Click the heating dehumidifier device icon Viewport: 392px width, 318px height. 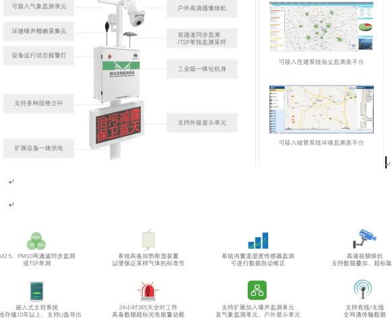tap(148, 239)
